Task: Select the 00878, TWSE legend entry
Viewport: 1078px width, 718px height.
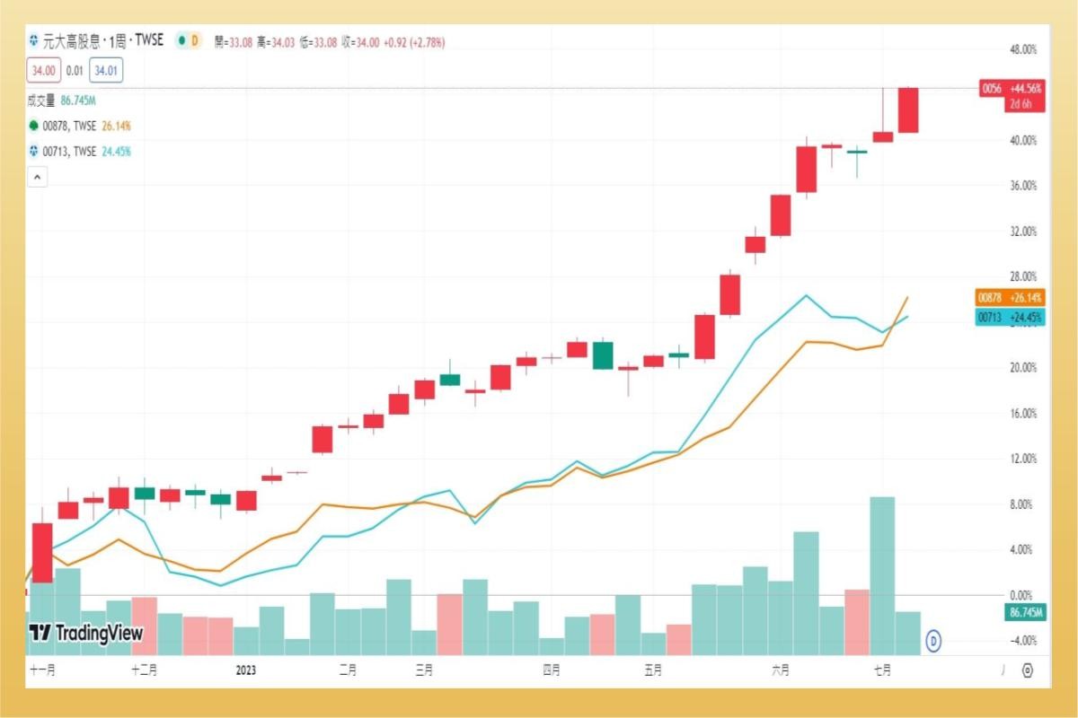Action: click(x=86, y=126)
